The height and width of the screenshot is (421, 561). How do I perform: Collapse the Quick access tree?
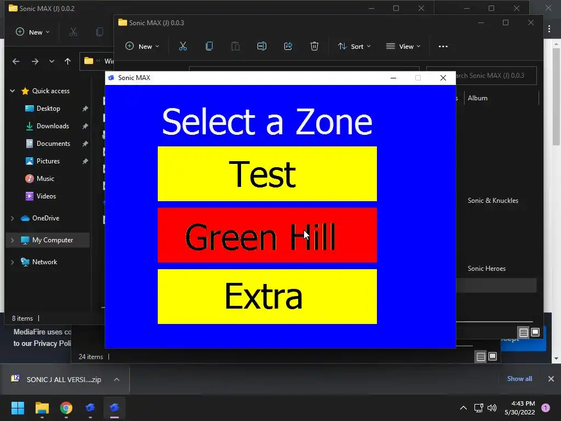click(x=13, y=91)
